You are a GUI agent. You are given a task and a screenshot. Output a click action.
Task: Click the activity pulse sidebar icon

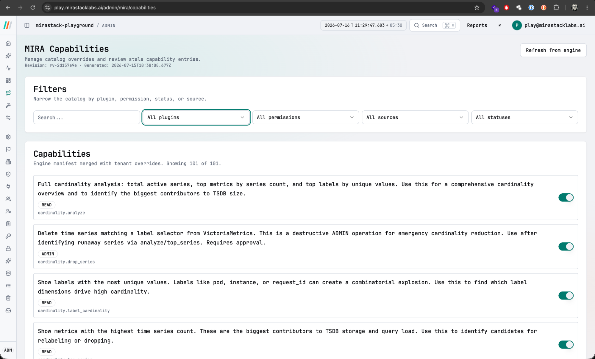8,68
